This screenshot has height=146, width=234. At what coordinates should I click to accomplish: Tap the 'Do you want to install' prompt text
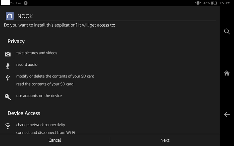point(60,25)
